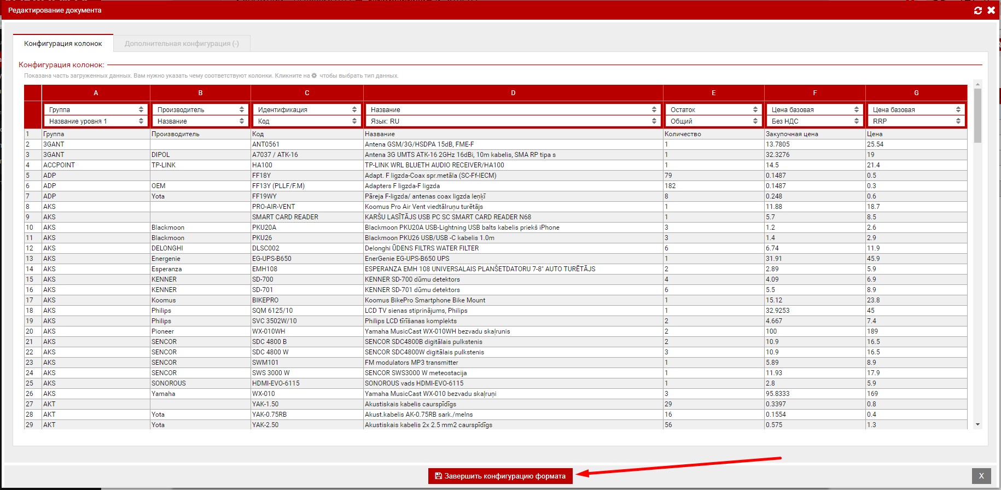This screenshot has height=490, width=1001.
Task: Click Завершить конфигурацию формата button
Action: 500,476
